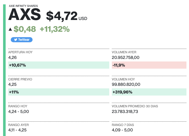Click the 4,11 - 4,25 yesterday range
The width and height of the screenshot is (189, 136).
pyautogui.click(x=17, y=130)
